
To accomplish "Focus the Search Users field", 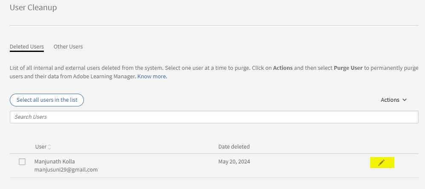I will [x=214, y=117].
